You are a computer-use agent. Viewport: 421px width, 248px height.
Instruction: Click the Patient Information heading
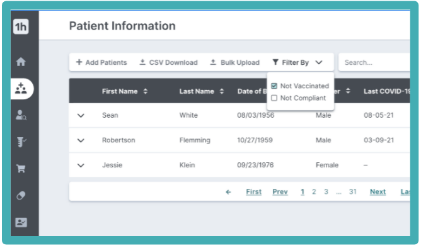122,26
